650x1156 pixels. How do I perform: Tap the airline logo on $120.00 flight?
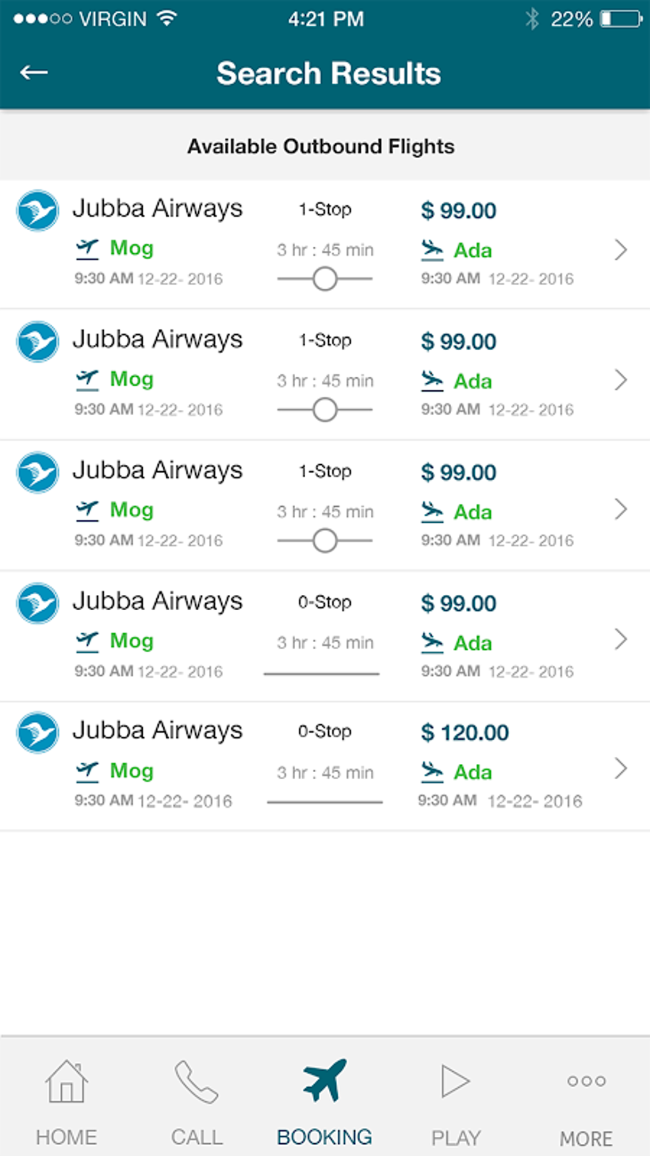coord(38,732)
